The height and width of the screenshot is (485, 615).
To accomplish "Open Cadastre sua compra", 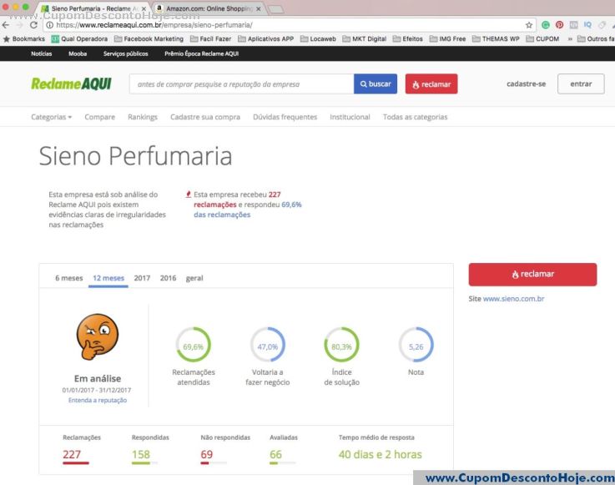I will click(x=205, y=117).
